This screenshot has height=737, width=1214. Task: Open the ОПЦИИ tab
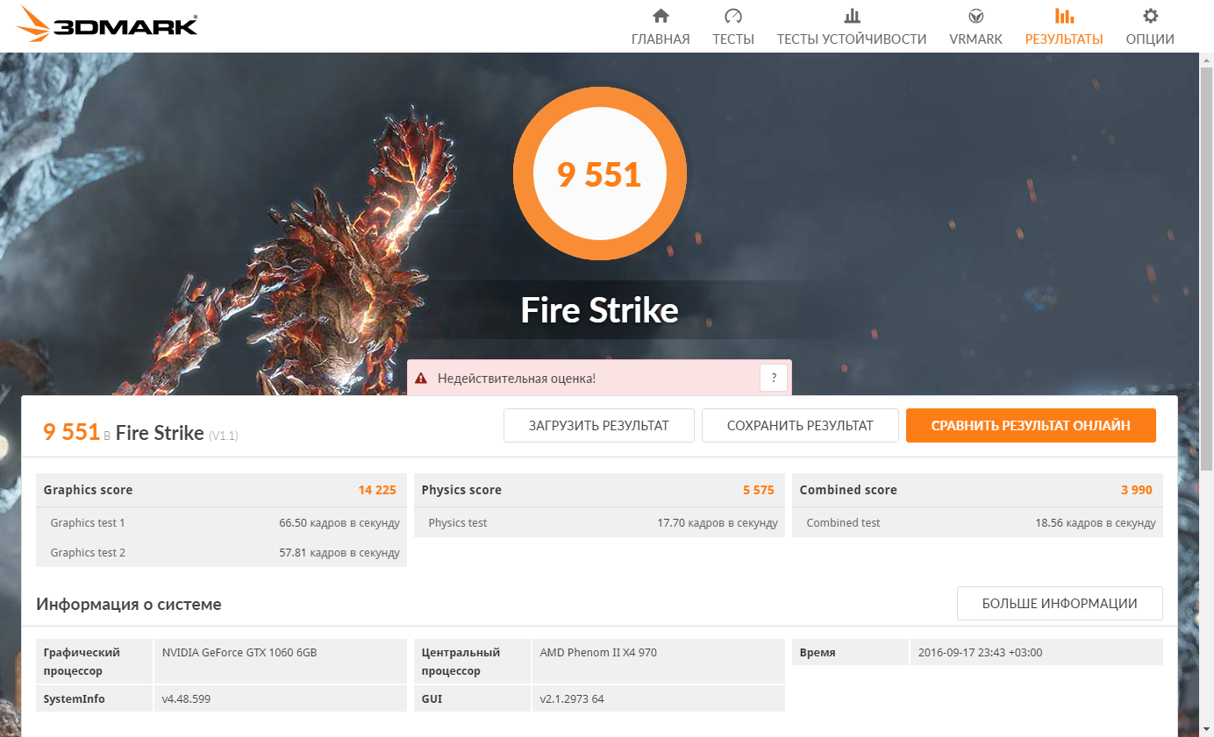pos(1150,39)
